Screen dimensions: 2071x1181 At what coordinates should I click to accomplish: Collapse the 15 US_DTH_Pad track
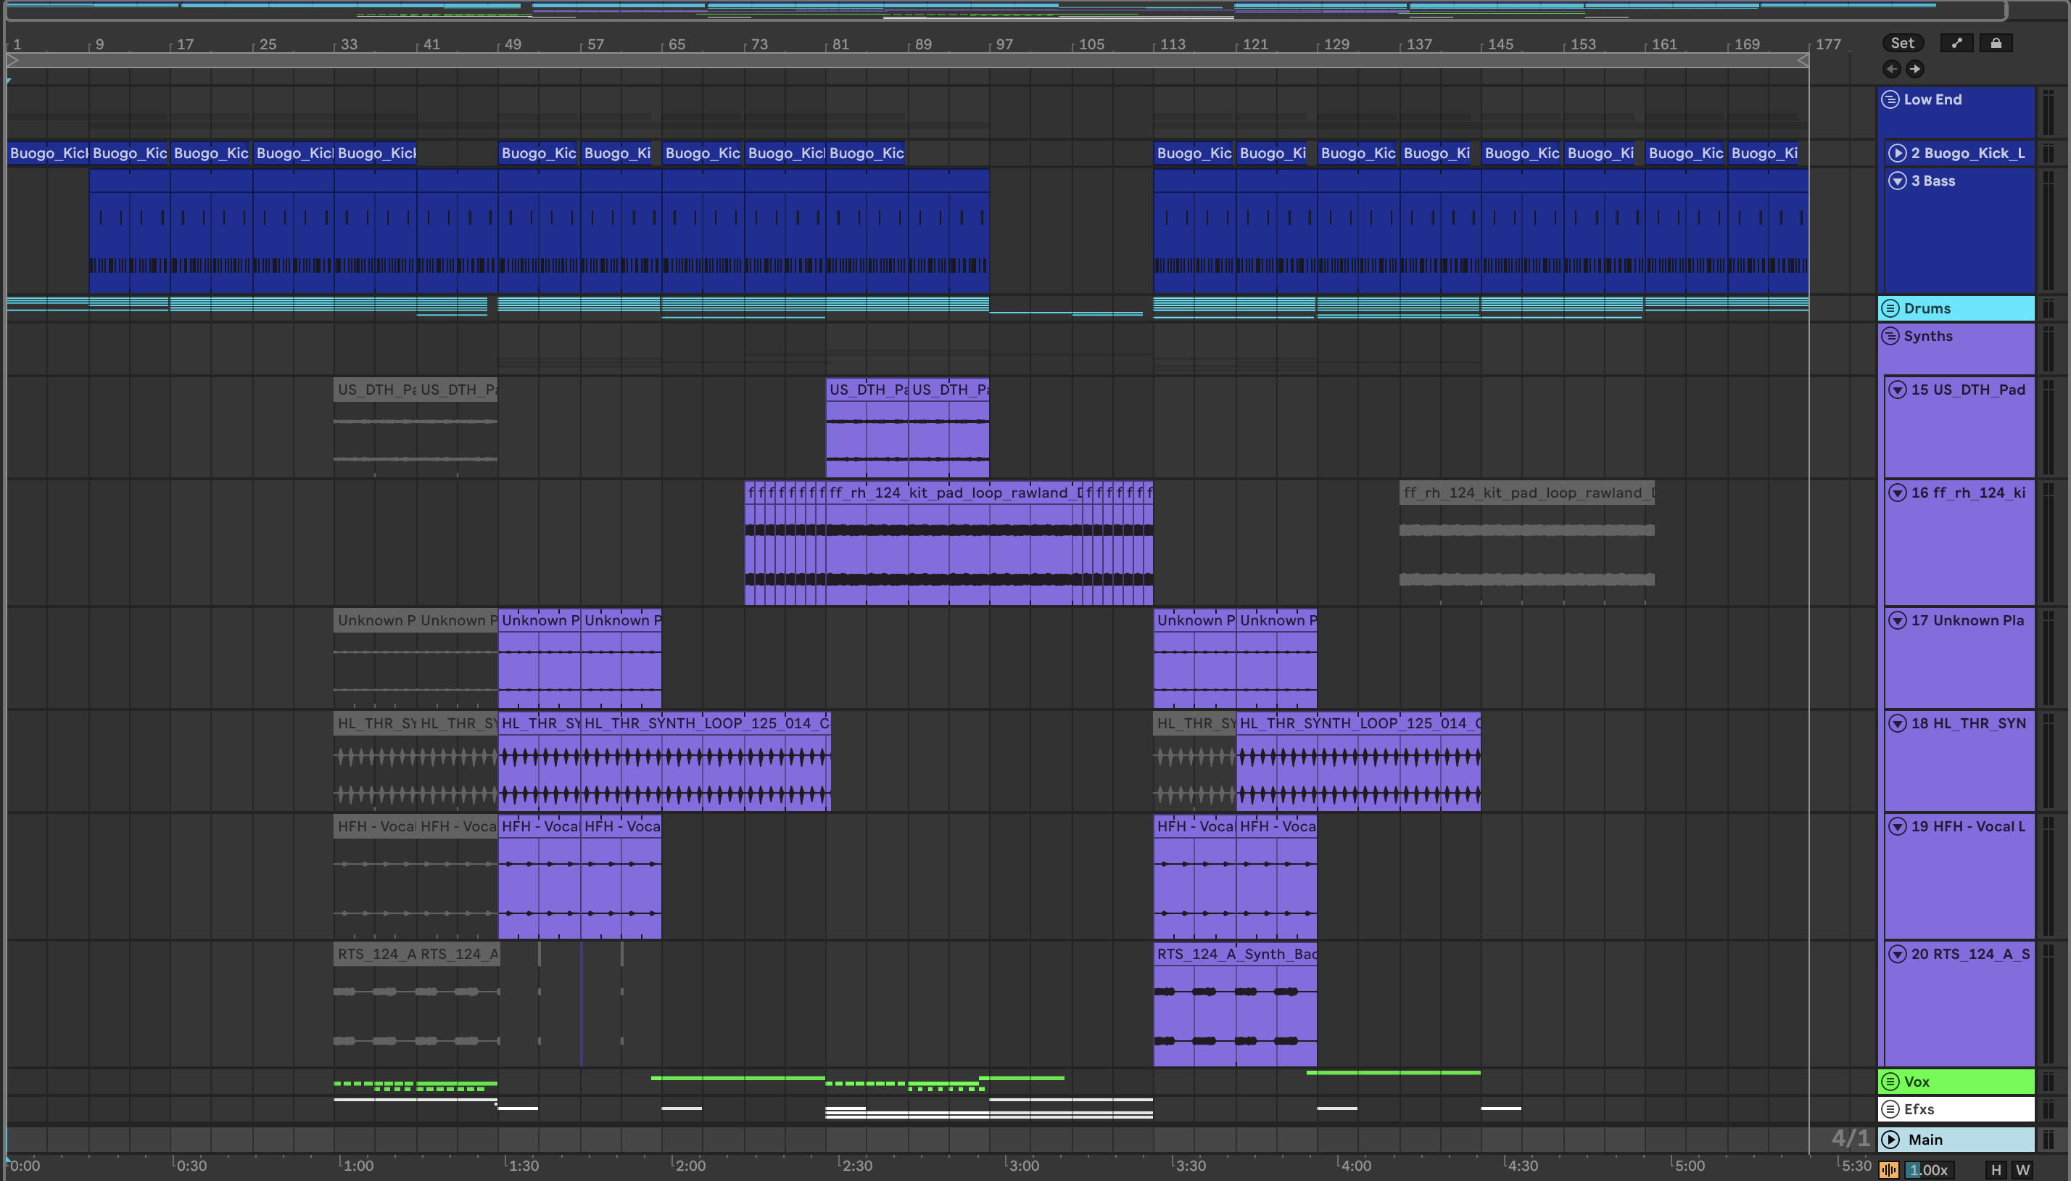[x=1898, y=390]
